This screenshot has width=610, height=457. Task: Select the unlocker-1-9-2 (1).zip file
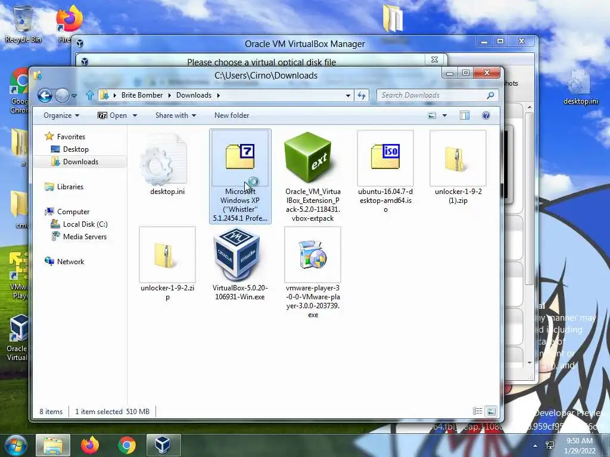point(458,167)
